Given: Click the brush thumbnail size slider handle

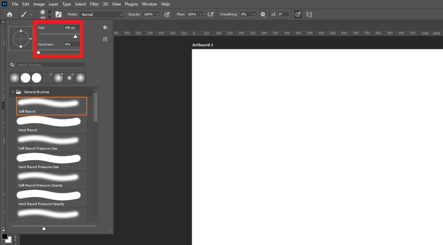Looking at the screenshot, I should click(44, 228).
